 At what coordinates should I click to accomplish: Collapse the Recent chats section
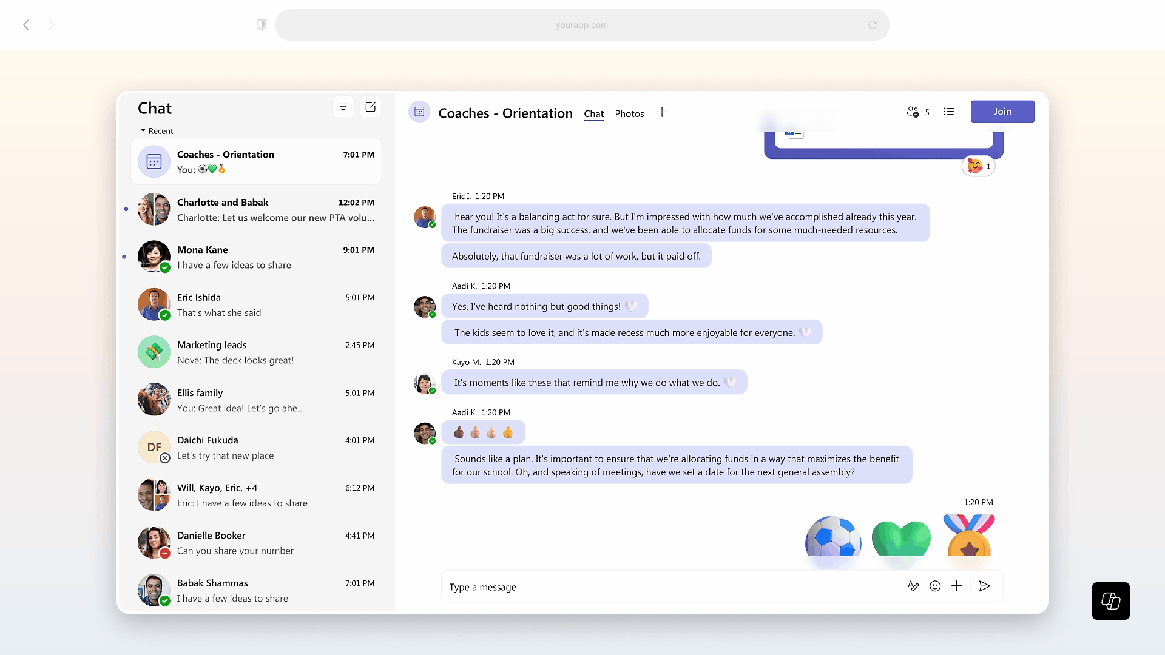(x=144, y=131)
